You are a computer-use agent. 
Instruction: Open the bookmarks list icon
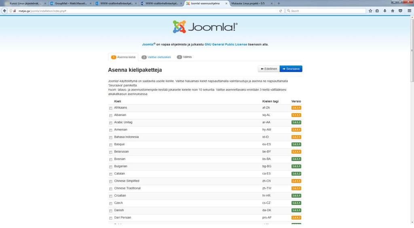click(377, 11)
